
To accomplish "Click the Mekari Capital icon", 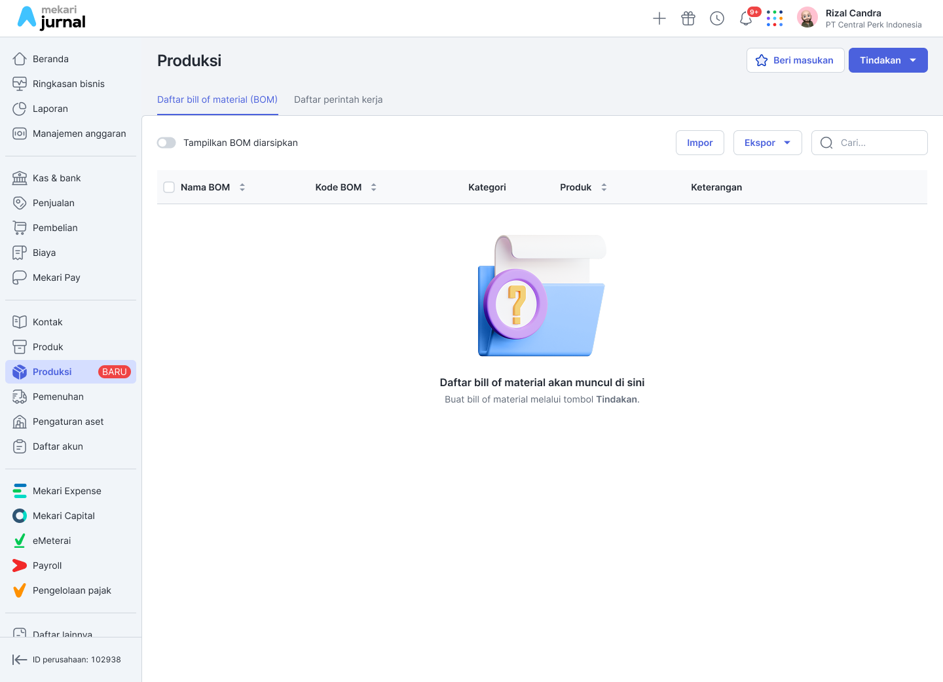I will point(20,516).
